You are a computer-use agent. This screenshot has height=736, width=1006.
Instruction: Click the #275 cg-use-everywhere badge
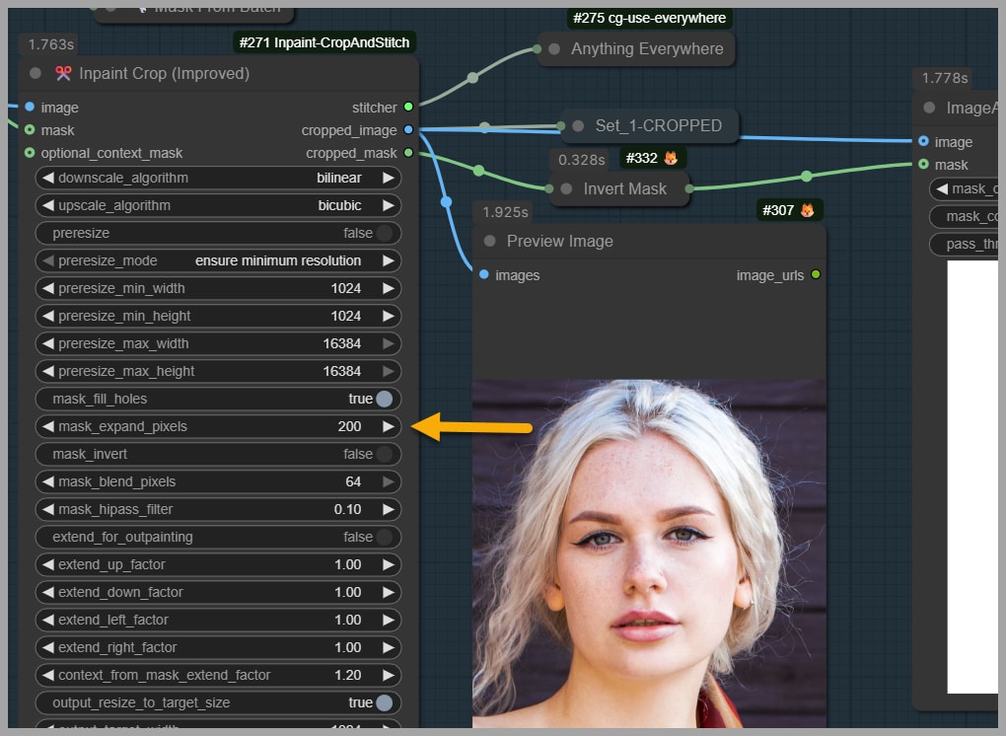(649, 18)
